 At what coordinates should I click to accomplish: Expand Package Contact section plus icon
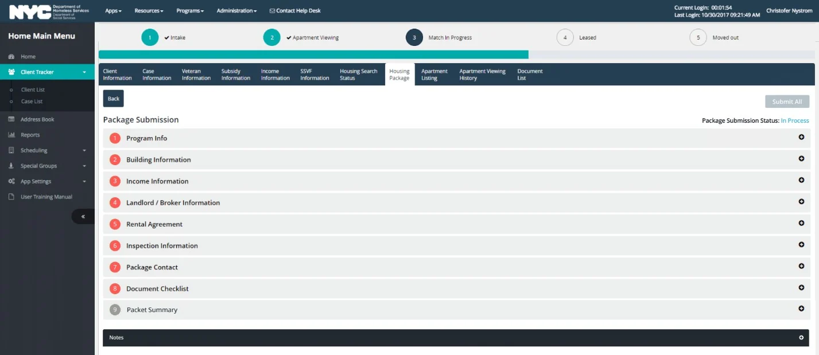[x=801, y=266]
